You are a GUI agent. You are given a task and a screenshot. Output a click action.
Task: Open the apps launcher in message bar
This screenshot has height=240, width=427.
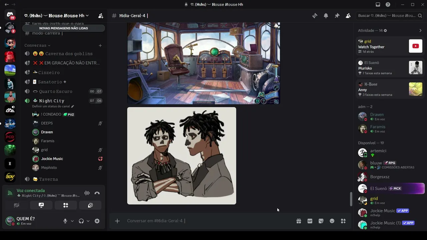pos(343,221)
